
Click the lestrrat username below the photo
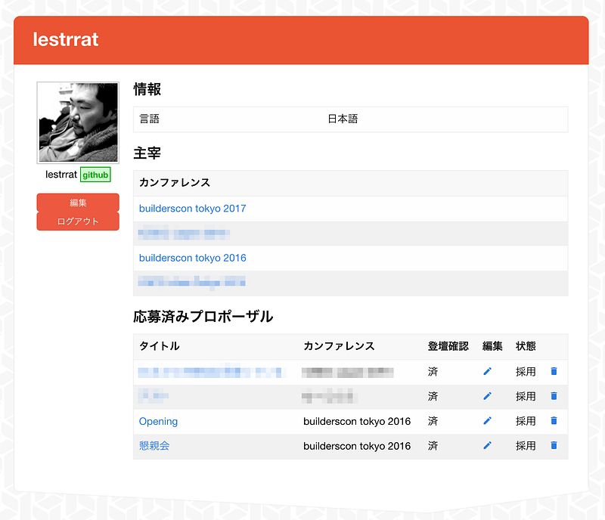coord(61,175)
